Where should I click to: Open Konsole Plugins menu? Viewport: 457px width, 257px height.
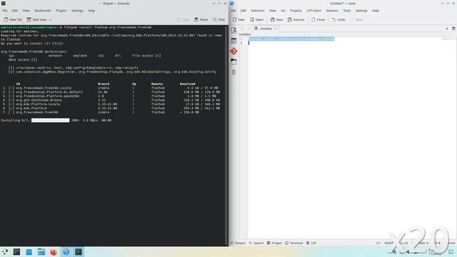[61, 11]
